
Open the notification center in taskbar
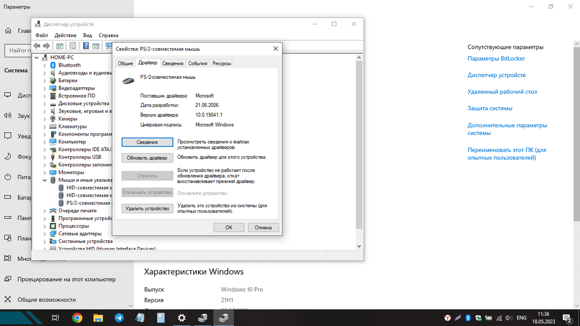tap(567, 318)
